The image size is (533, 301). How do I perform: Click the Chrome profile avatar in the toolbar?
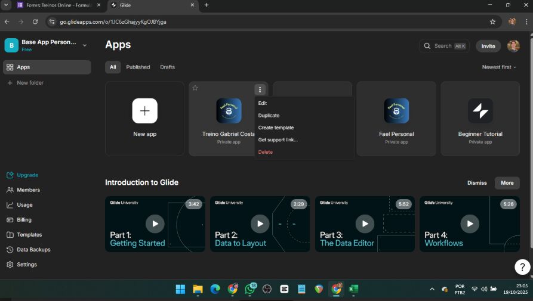[512, 21]
